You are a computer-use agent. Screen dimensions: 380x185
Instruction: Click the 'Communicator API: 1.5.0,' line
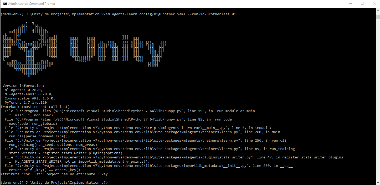coord(30,98)
